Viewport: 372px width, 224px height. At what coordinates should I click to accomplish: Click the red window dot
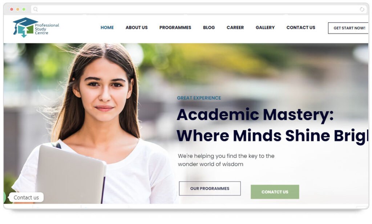click(12, 9)
